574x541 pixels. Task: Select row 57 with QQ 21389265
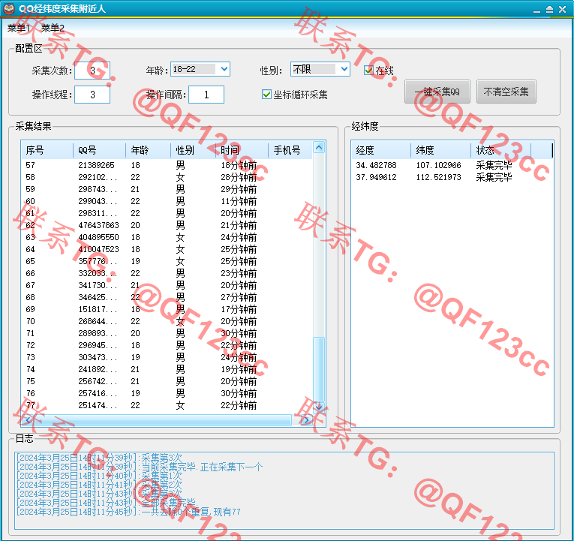[167, 165]
